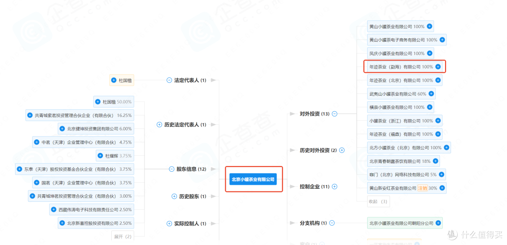Expand plus icon on legal representative 杜国楹 node
The width and height of the screenshot is (507, 245).
[114, 80]
